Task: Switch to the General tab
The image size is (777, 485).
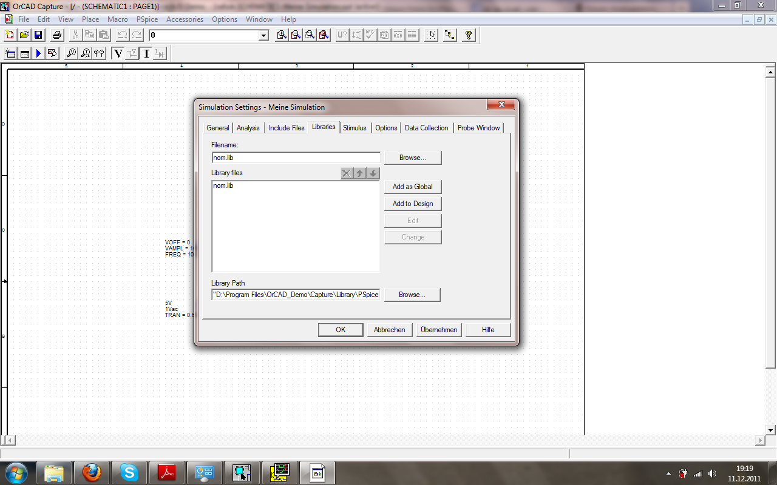Action: [x=217, y=128]
